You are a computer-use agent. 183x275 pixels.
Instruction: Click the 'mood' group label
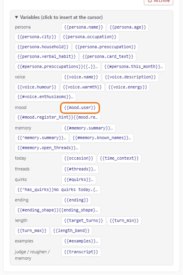[x=21, y=107]
